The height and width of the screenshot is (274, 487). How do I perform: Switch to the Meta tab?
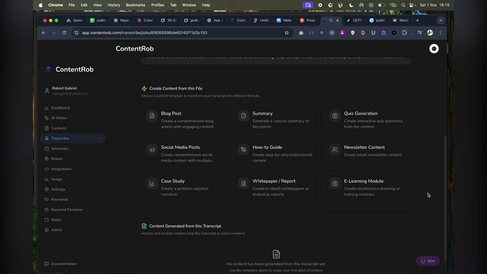pyautogui.click(x=284, y=20)
